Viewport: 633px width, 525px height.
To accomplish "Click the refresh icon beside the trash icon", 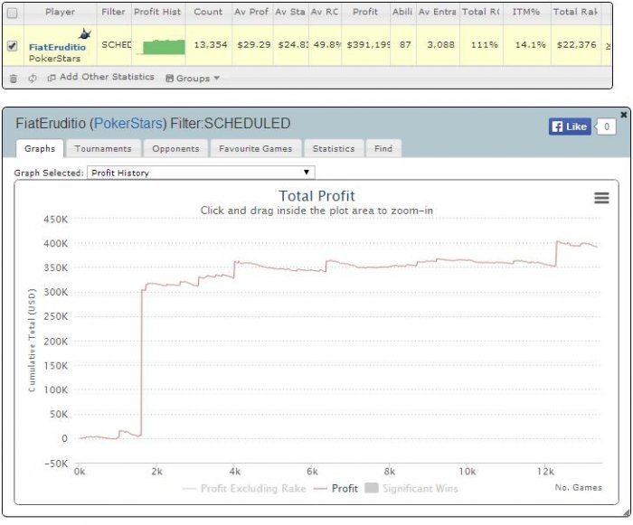I will pyautogui.click(x=33, y=79).
